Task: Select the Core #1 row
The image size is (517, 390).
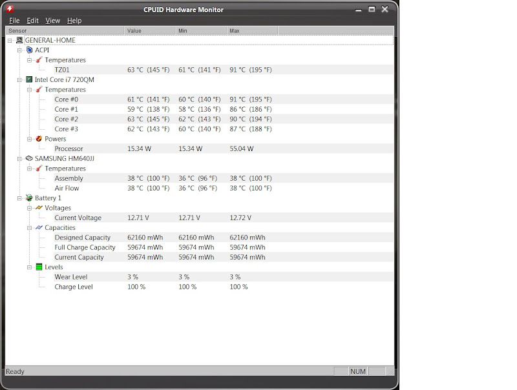Action: [x=224, y=109]
